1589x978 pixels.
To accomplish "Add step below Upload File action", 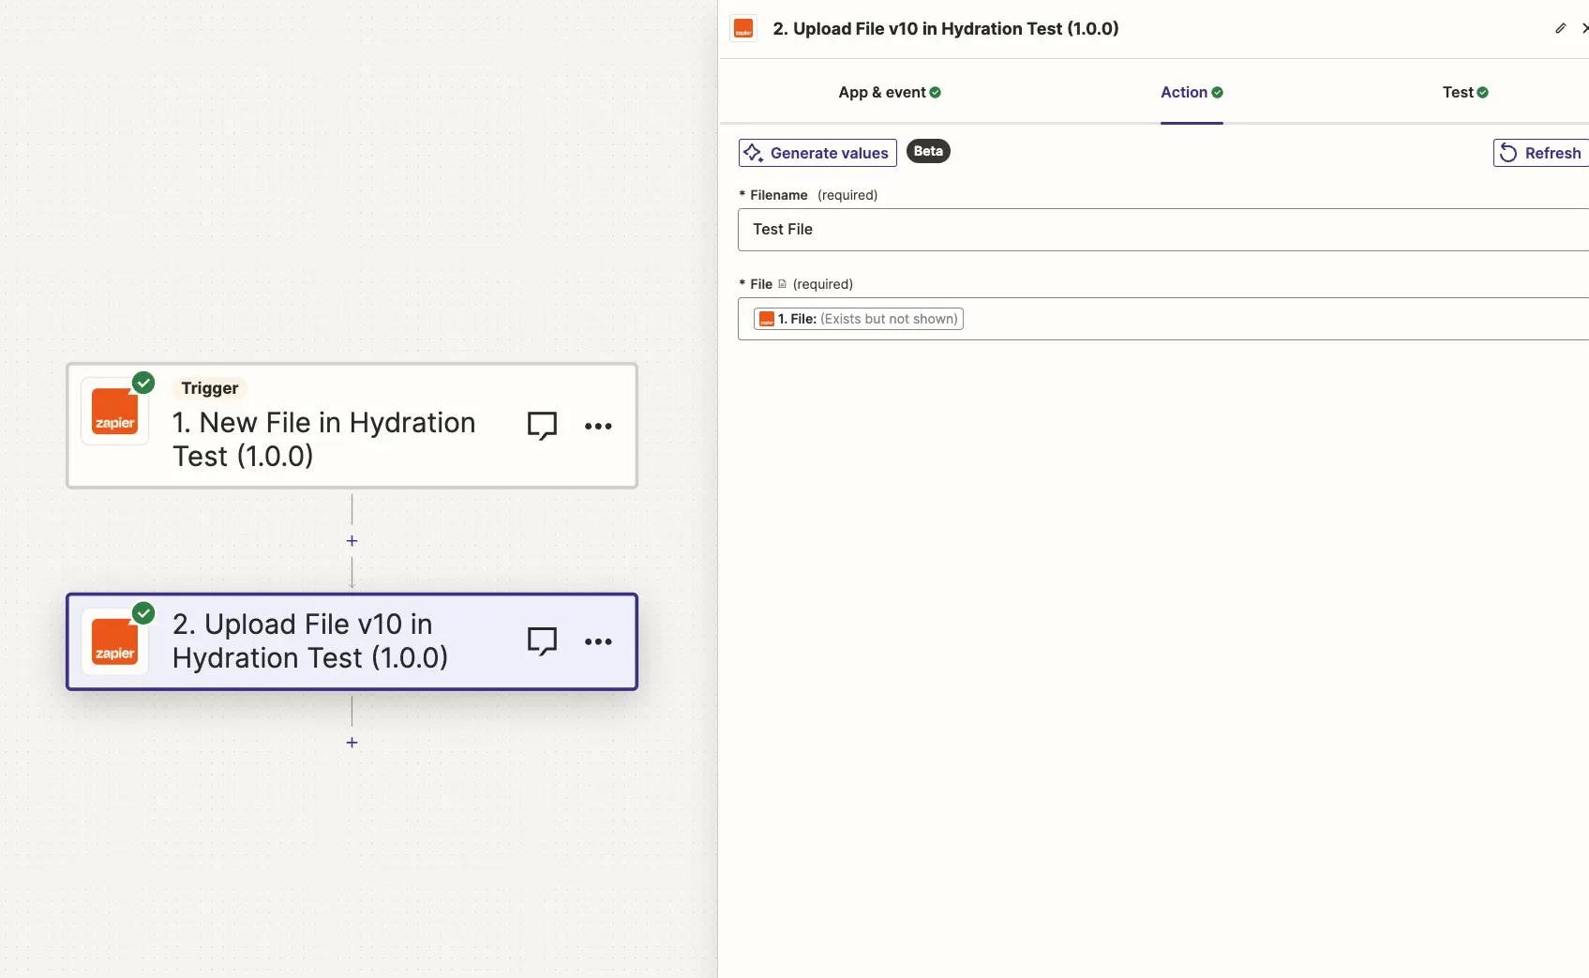I will point(352,743).
